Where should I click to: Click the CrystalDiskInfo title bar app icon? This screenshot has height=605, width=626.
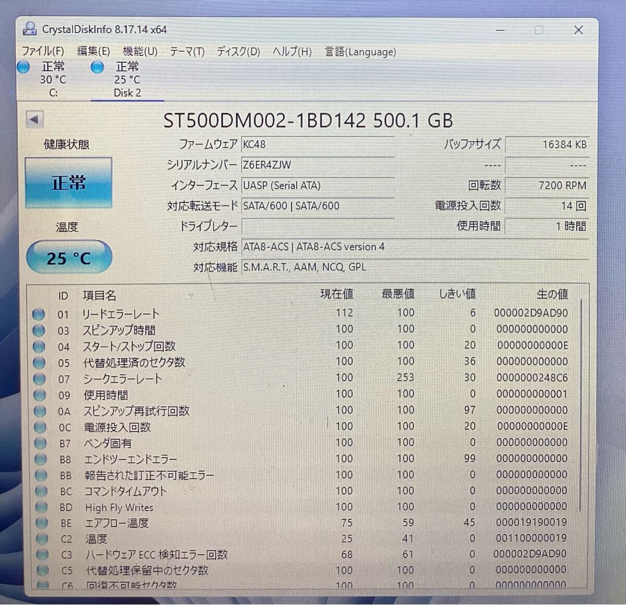pyautogui.click(x=30, y=29)
